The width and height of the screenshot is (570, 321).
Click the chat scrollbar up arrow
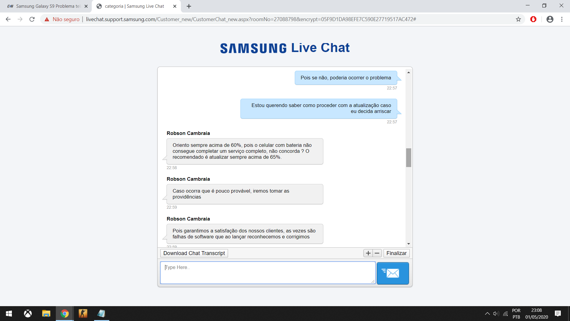click(408, 72)
